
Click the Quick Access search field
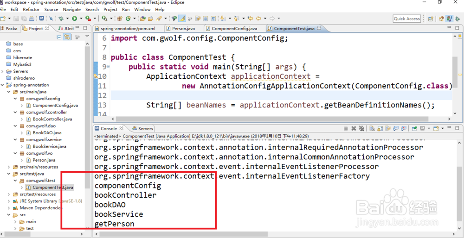click(x=407, y=19)
